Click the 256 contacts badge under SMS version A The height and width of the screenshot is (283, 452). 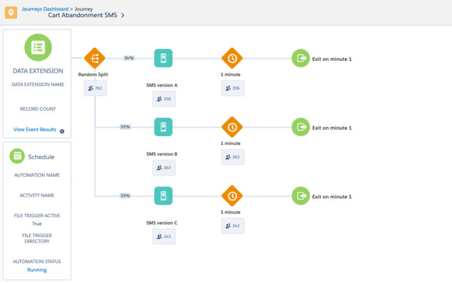164,99
